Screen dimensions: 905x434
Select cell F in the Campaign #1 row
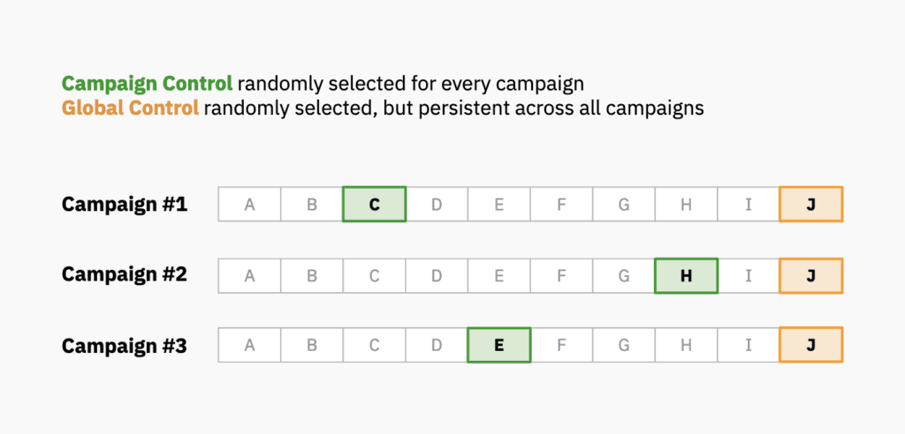coord(561,205)
